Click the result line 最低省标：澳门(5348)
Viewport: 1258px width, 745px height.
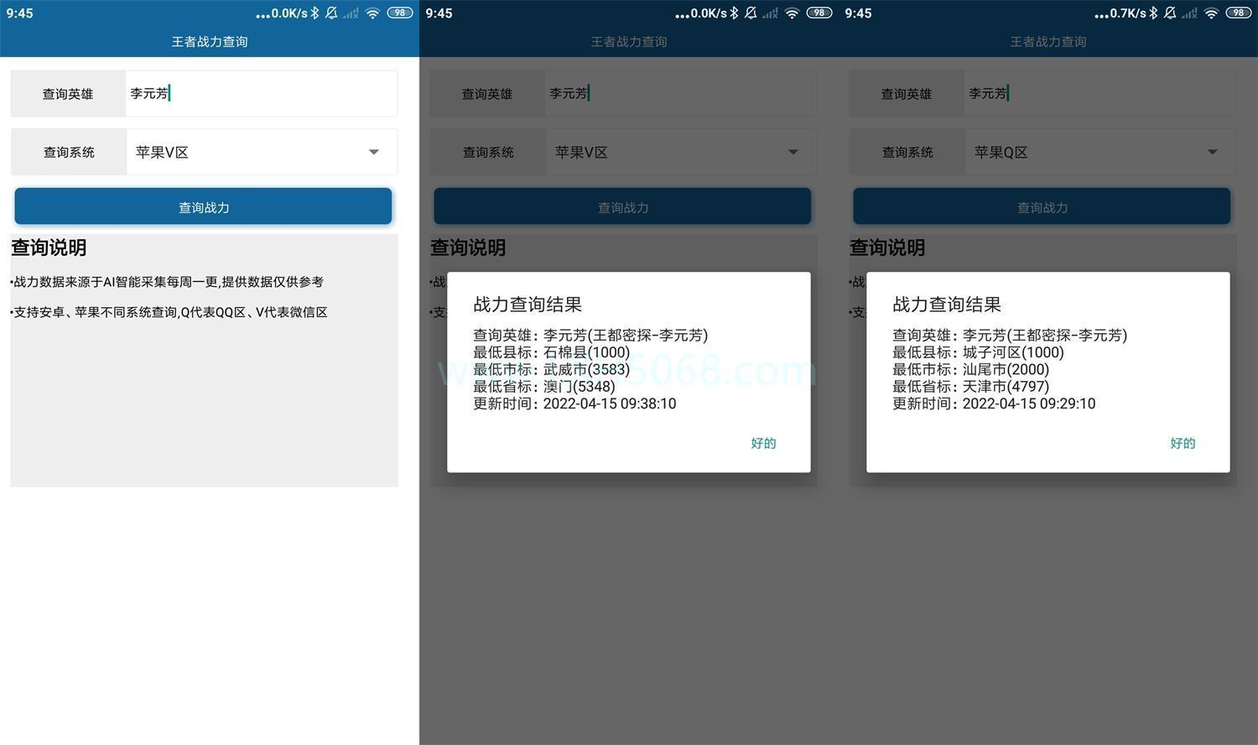[x=543, y=386]
